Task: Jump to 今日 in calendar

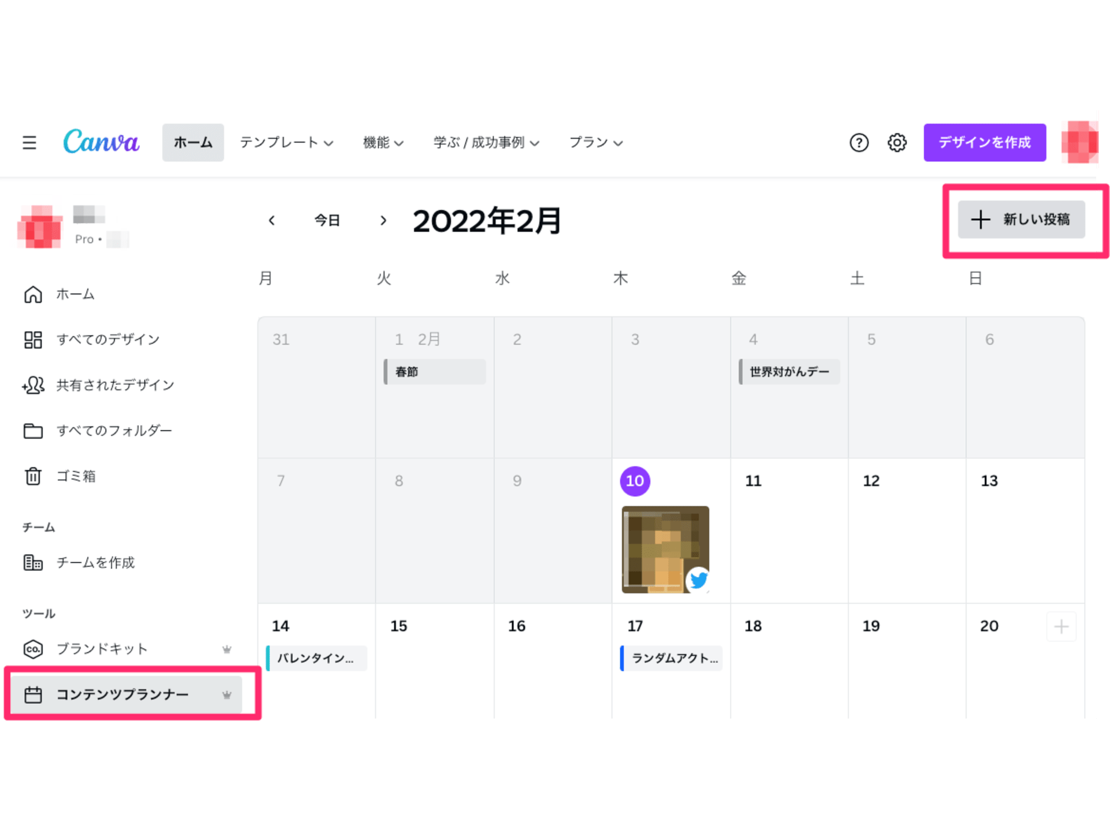Action: click(327, 220)
